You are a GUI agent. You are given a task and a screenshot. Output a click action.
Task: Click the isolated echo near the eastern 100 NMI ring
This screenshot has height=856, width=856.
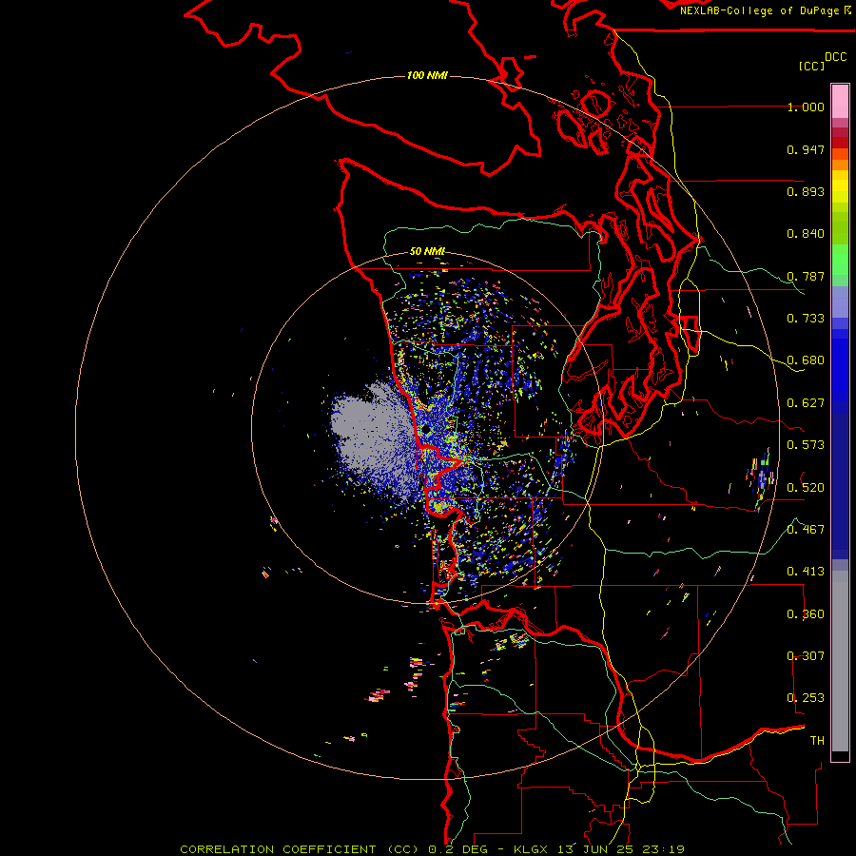point(762,478)
